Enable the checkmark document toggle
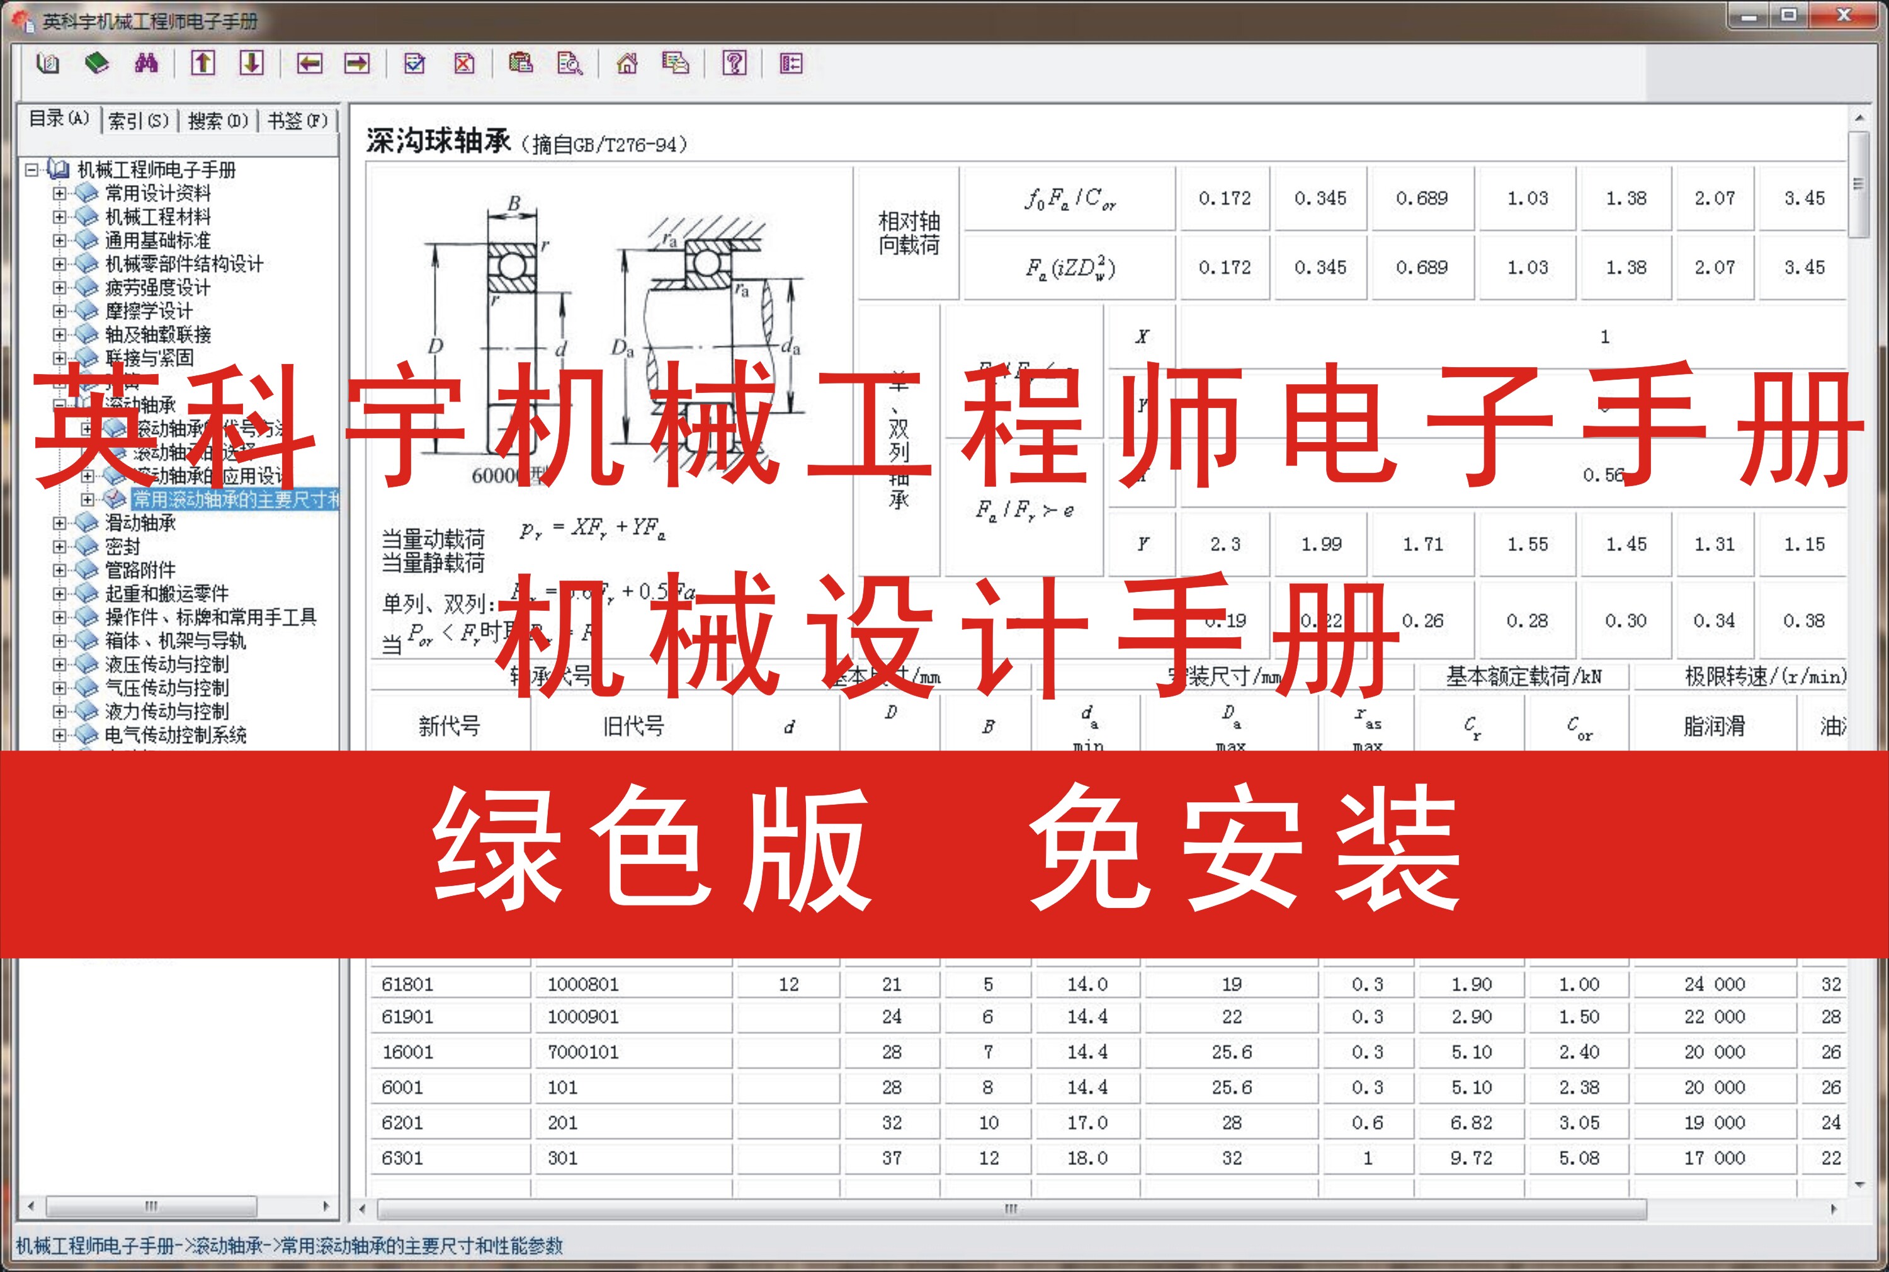 (x=416, y=65)
